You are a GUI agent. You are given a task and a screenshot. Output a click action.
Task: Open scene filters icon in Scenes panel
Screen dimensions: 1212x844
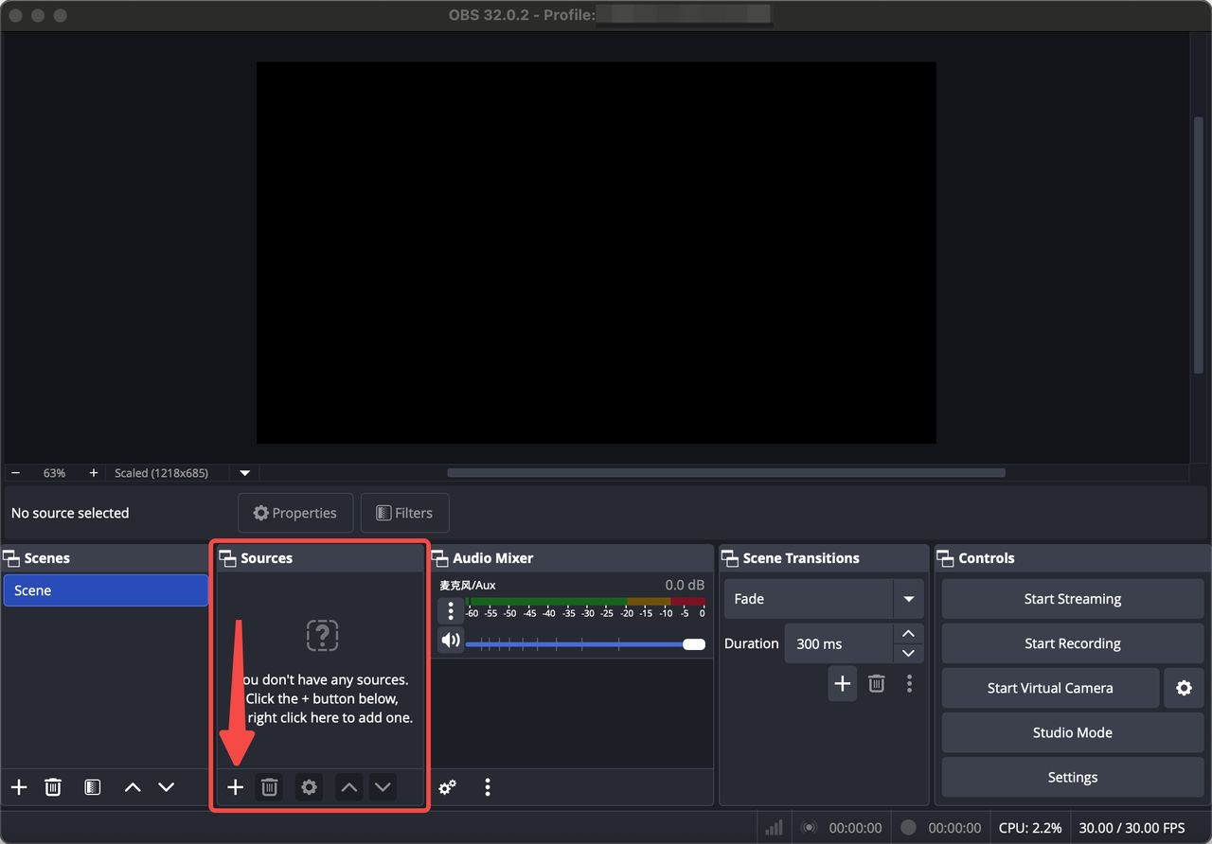click(92, 787)
